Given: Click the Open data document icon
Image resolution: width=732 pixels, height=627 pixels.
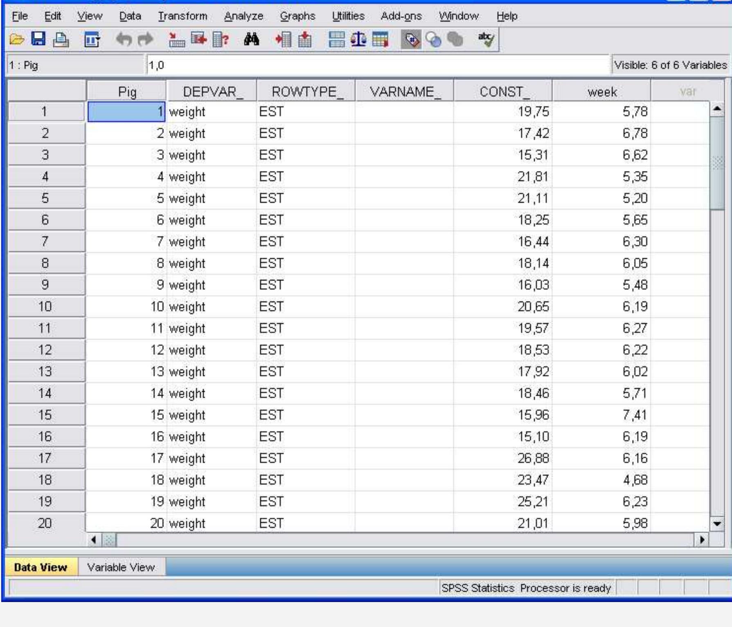Looking at the screenshot, I should [17, 40].
